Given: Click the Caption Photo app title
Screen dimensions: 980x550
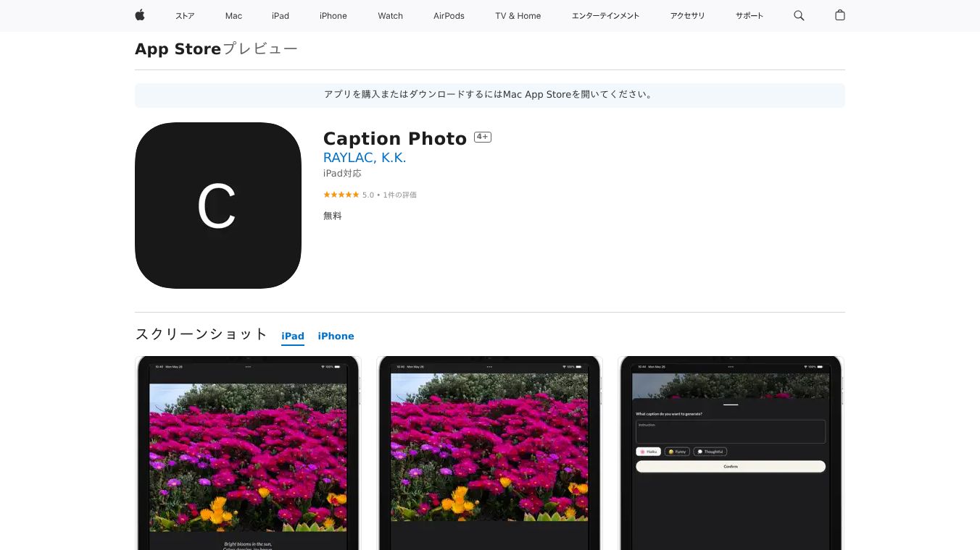Looking at the screenshot, I should 395,138.
